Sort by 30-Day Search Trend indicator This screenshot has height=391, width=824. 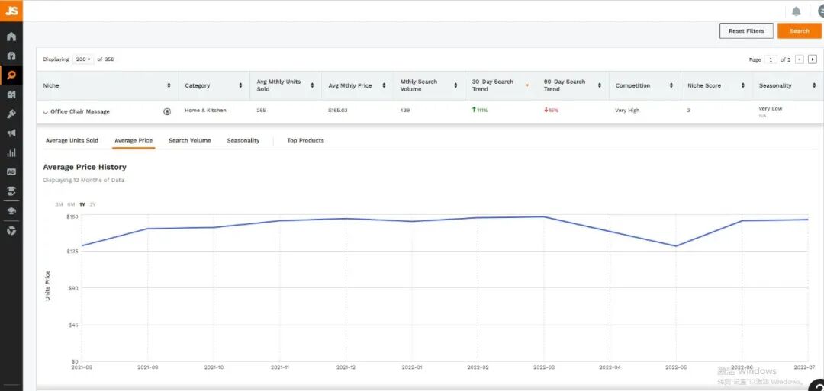[x=527, y=85]
